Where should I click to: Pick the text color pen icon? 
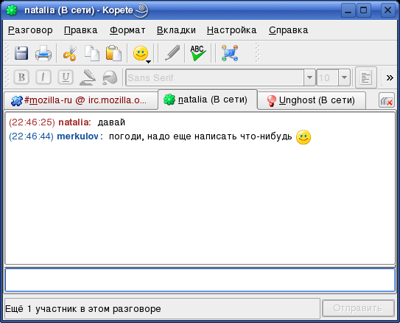[x=88, y=77]
